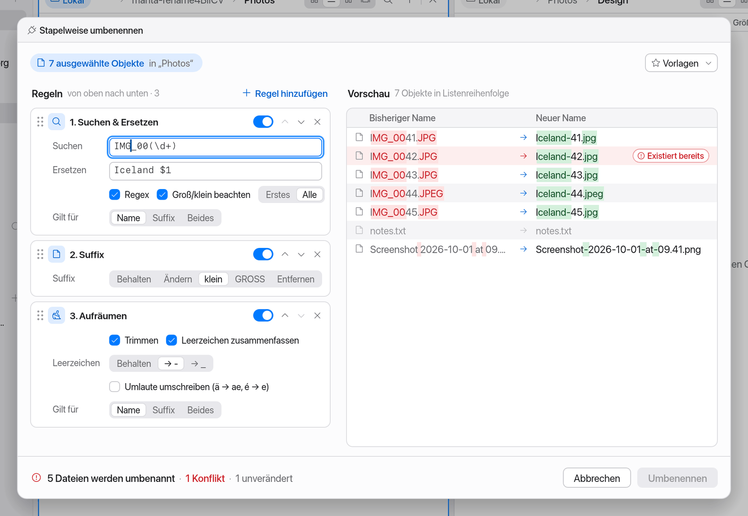Move the Suffix rule down
748x516 pixels.
coord(301,254)
